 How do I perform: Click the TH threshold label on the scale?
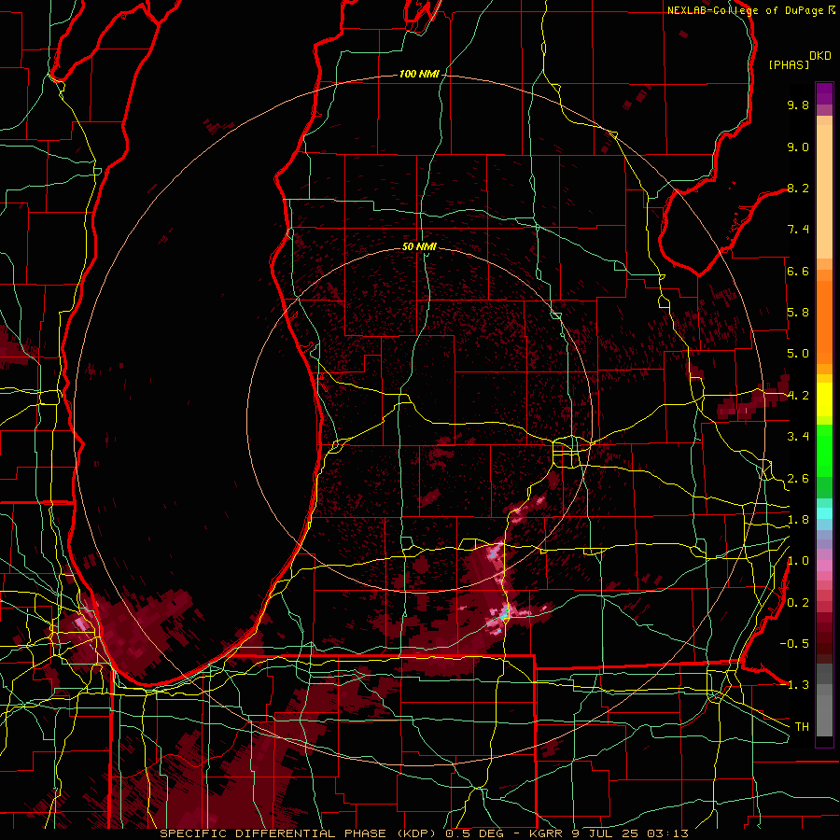(802, 726)
